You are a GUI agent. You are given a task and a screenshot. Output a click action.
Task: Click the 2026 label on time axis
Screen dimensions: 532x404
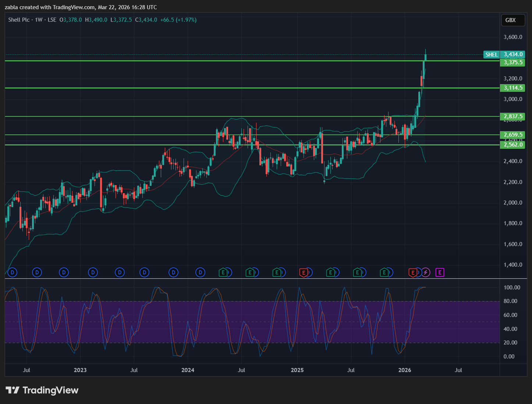(x=405, y=370)
